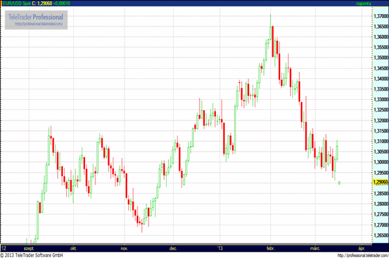The image size is (389, 259).
Task: Click the 1,37000 price axis label
Action: 381,14
